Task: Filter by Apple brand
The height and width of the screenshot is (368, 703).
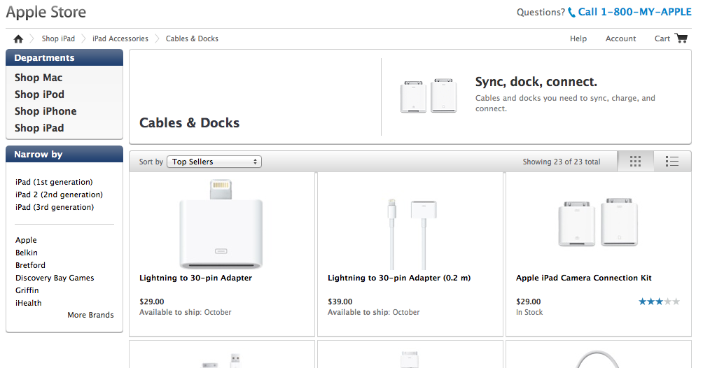Action: tap(26, 240)
